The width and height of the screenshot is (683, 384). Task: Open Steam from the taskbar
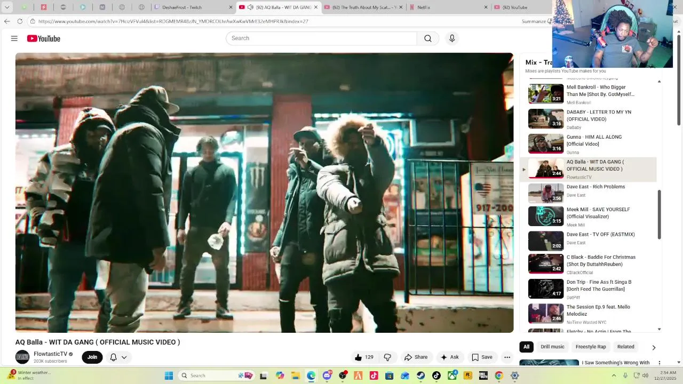[x=421, y=375]
